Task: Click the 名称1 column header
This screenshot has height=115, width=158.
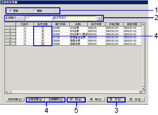Action: (x=79, y=24)
